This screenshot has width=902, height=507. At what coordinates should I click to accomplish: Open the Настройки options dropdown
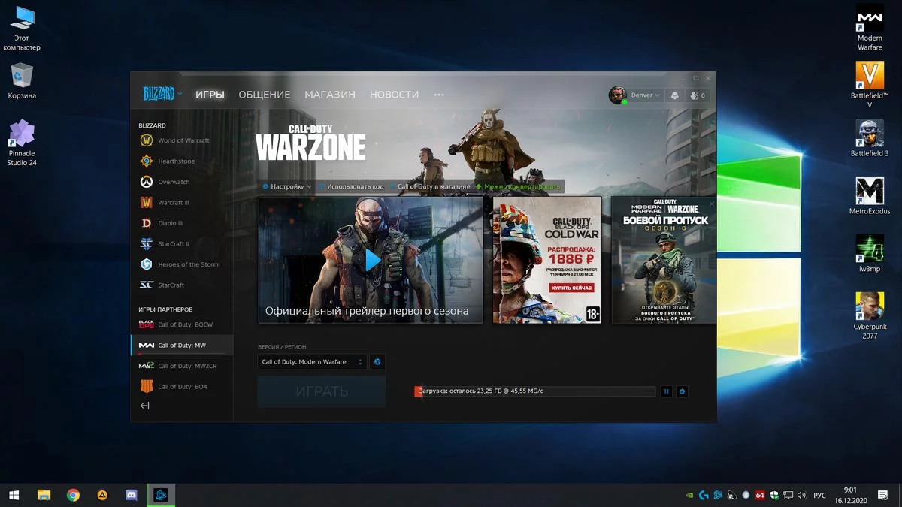point(287,186)
